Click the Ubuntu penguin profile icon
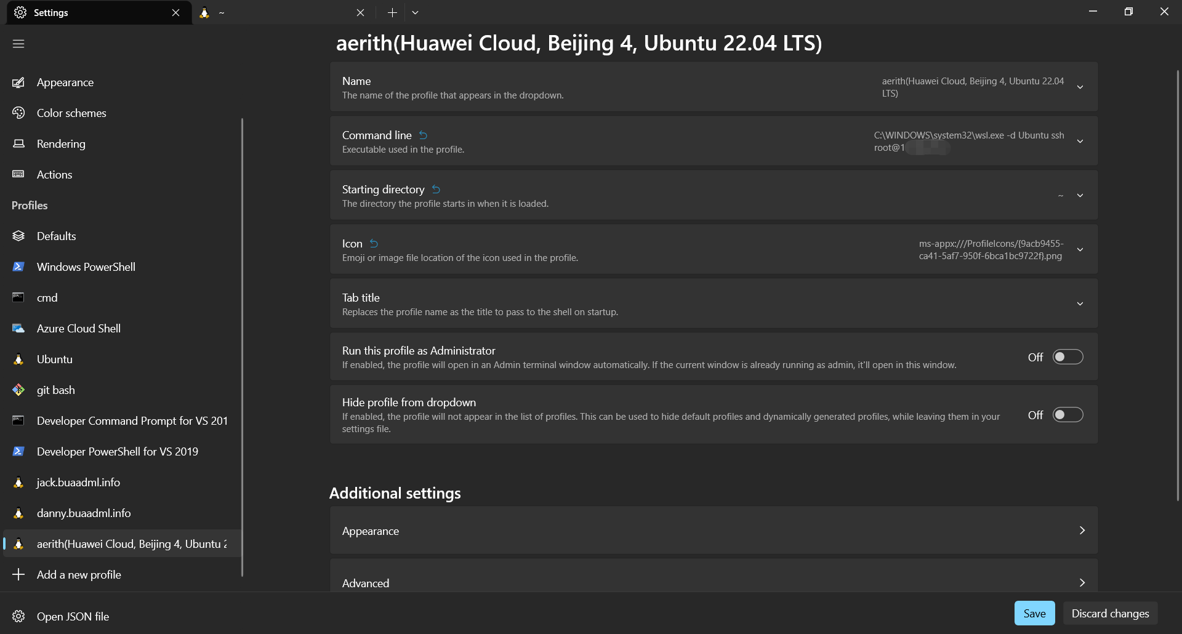 coord(18,359)
